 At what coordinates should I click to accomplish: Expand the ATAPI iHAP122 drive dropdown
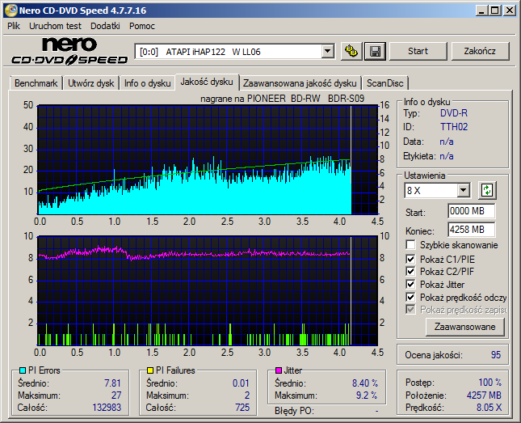point(327,52)
